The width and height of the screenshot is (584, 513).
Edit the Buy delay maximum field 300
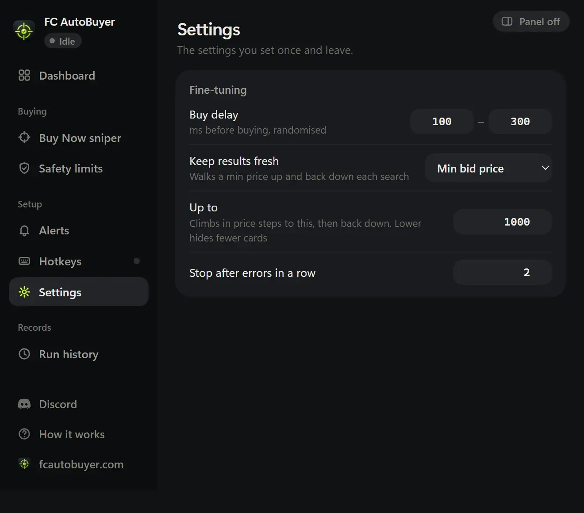(x=520, y=122)
